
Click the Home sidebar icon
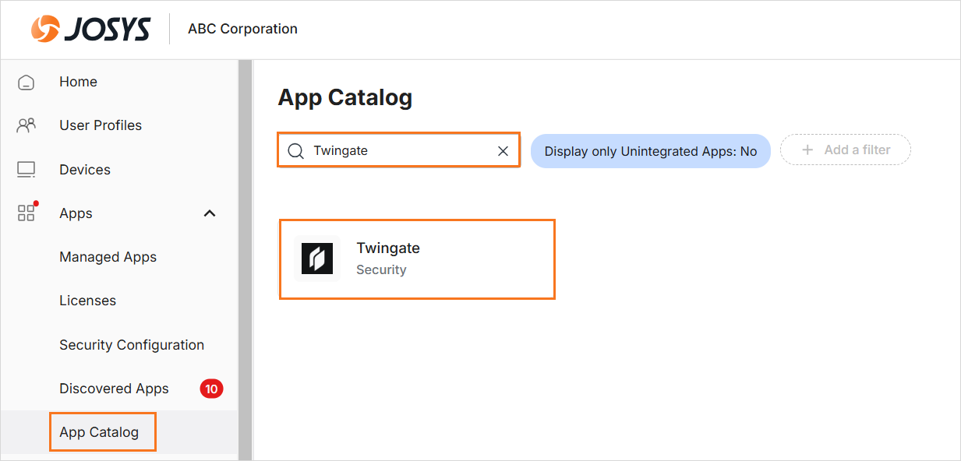[x=26, y=83]
